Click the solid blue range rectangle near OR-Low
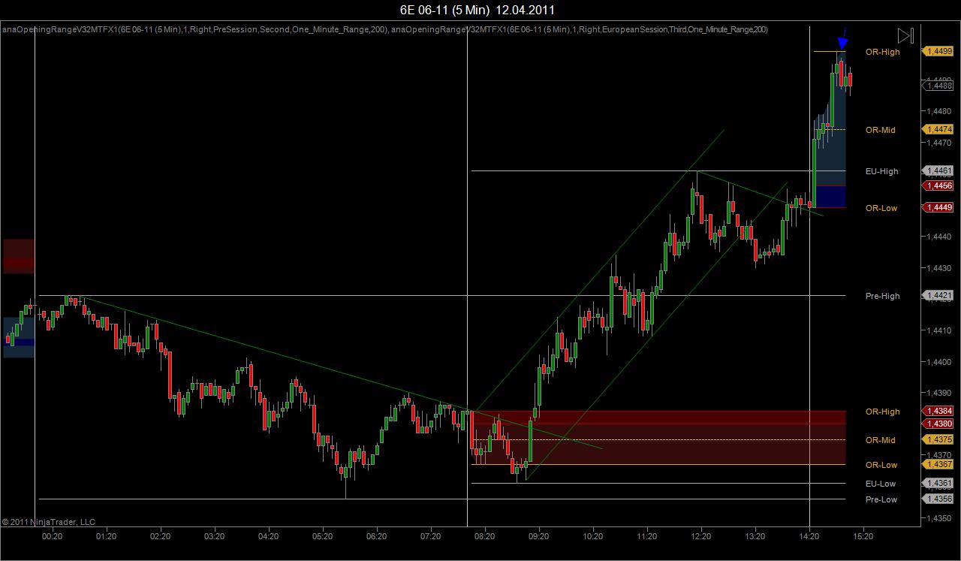 830,196
